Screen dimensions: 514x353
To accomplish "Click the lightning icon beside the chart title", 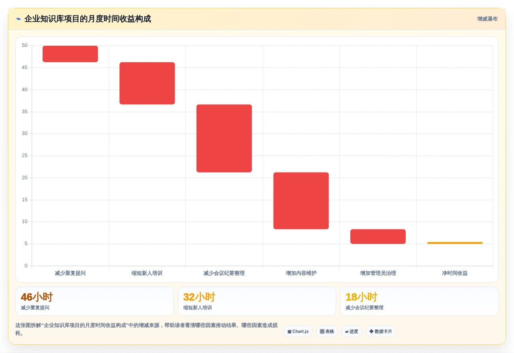I will point(19,19).
